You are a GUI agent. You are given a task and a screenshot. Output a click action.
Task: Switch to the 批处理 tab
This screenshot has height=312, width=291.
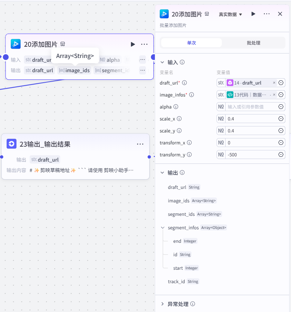[253, 43]
